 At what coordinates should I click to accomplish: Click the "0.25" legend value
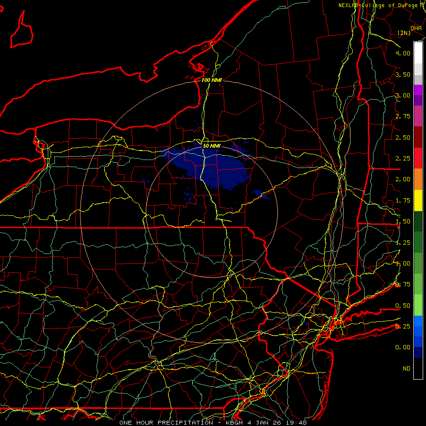[x=403, y=326]
